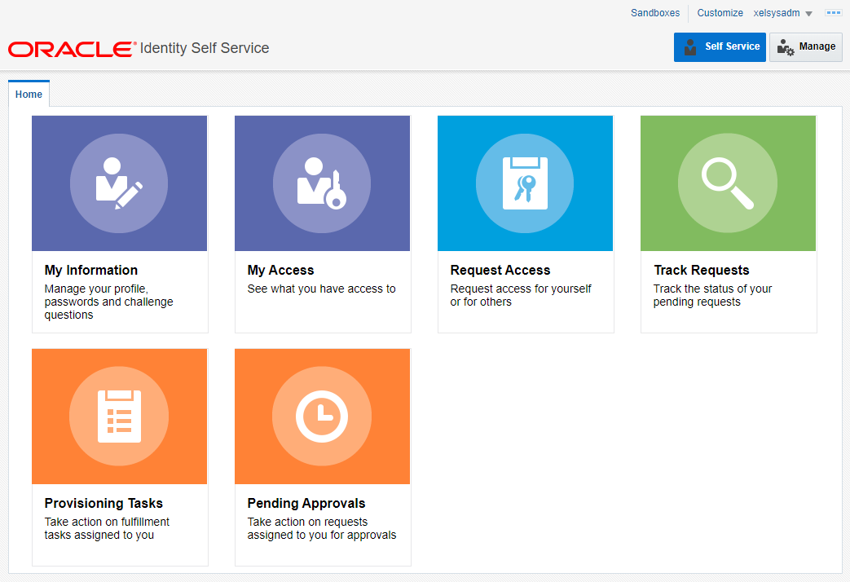Click the My Information tile heading
Viewport: 850px width, 582px height.
click(x=90, y=270)
